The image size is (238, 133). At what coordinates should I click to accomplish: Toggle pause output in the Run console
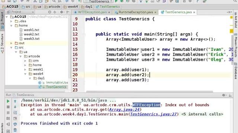(8, 113)
